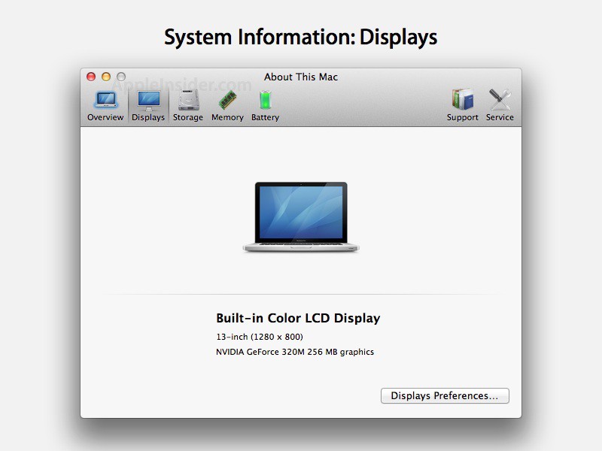Switch to the Memory RAM chip icon
Image resolution: width=602 pixels, height=451 pixels.
coord(227,100)
